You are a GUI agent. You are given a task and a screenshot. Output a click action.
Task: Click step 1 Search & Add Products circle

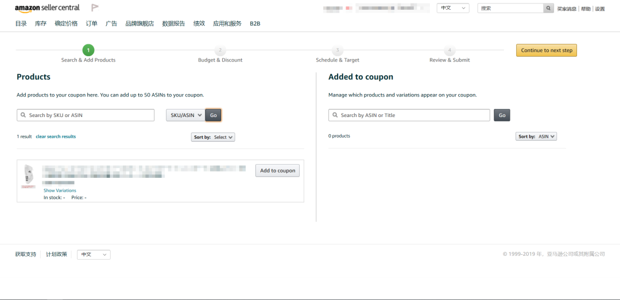(88, 50)
